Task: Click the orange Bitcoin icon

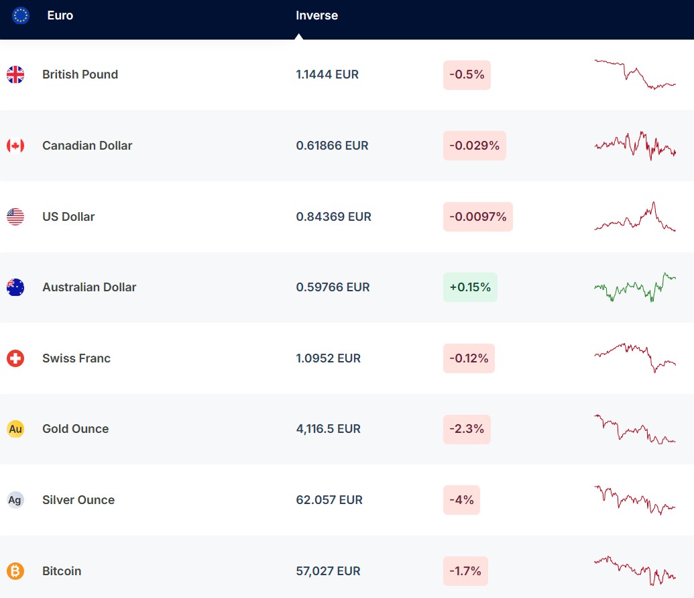Action: pyautogui.click(x=15, y=571)
